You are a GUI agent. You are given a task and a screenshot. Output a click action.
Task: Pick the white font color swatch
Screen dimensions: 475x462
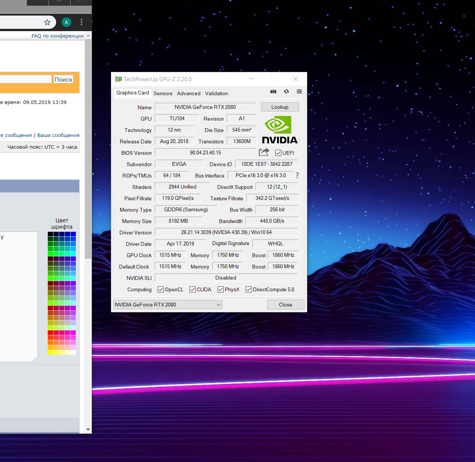[x=73, y=352]
